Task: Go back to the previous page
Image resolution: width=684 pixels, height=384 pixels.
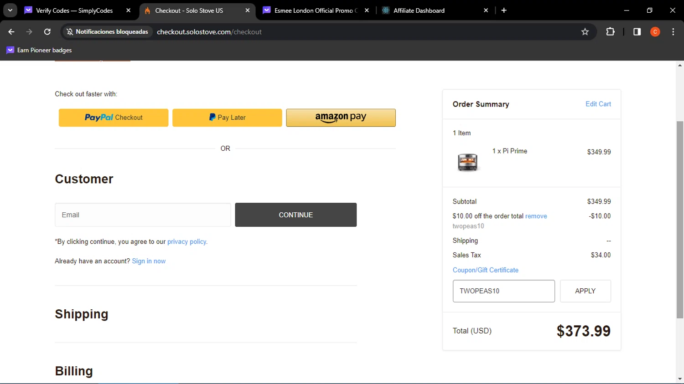Action: [11, 32]
